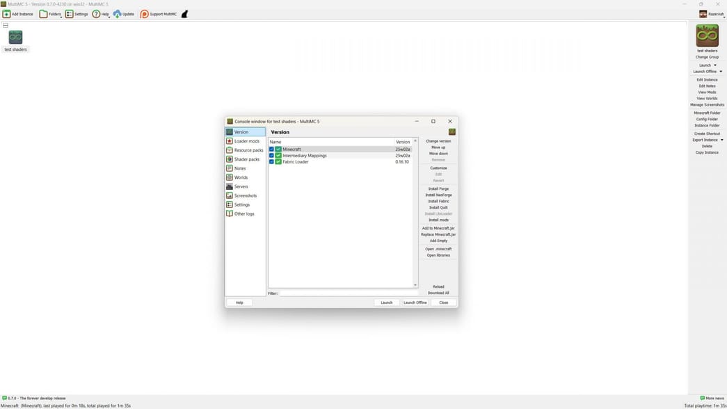Toggle the Fabric Loader checkbox

[x=272, y=161]
